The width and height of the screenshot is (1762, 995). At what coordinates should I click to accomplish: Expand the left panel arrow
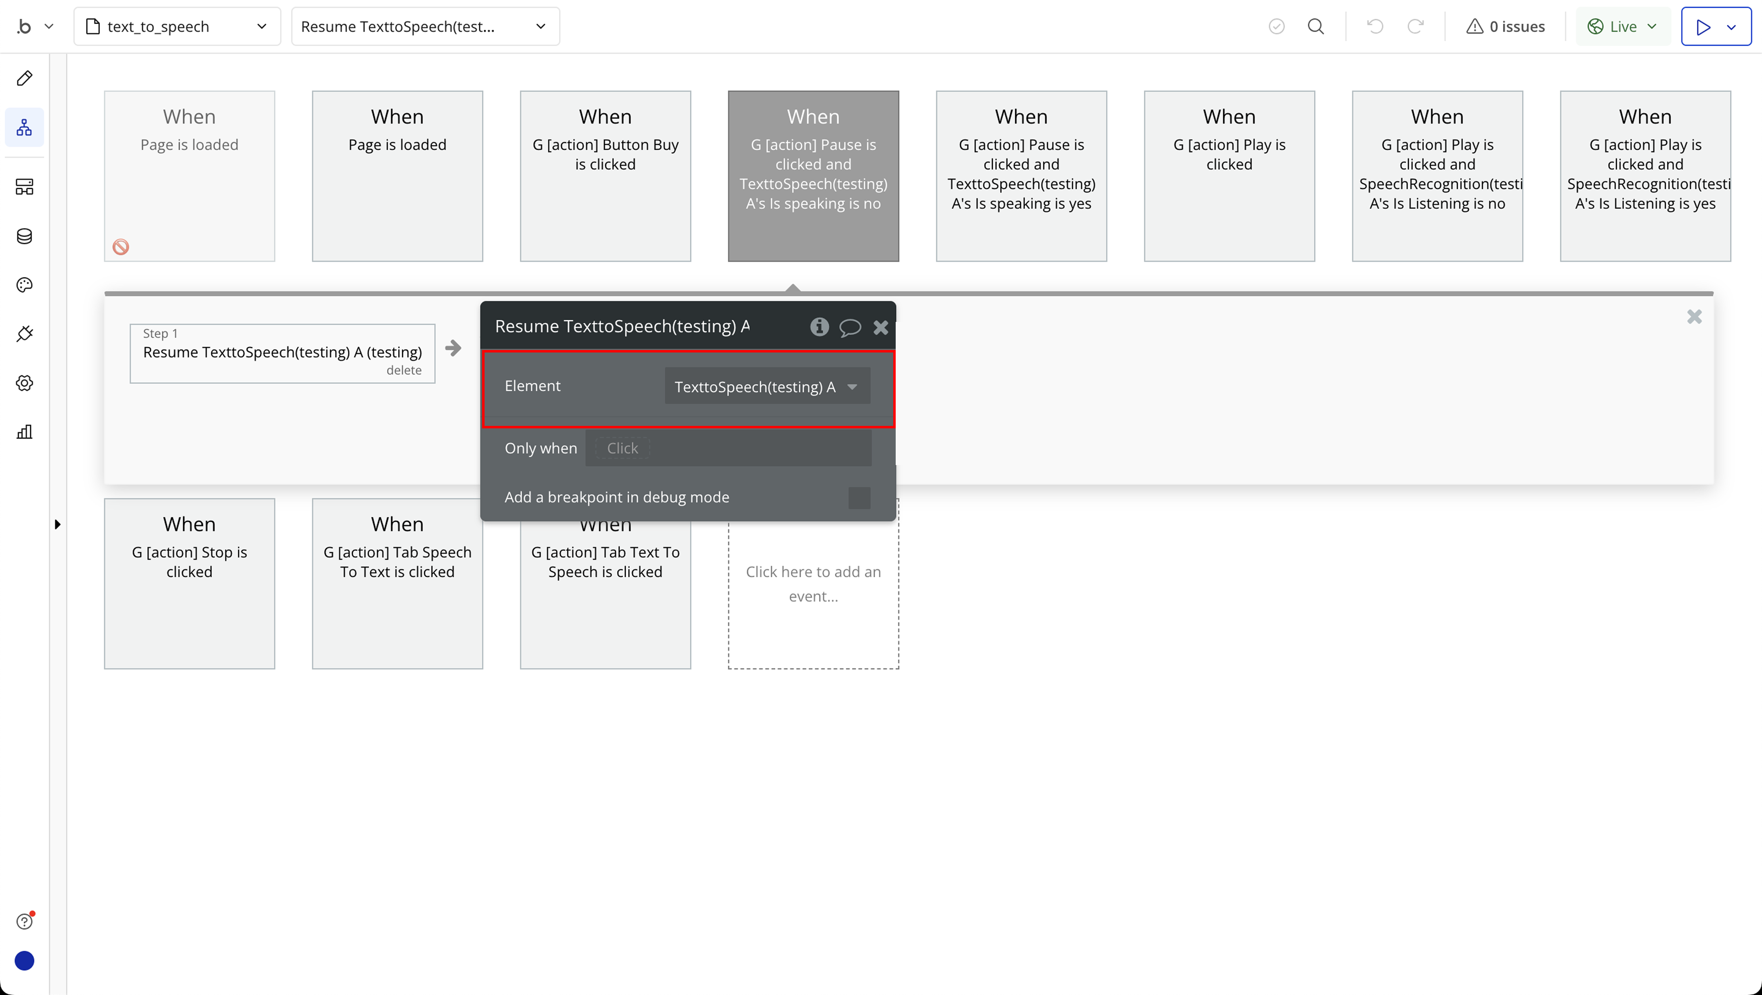tap(58, 524)
